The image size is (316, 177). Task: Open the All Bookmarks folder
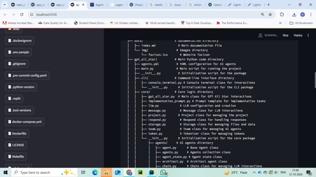[301, 23]
